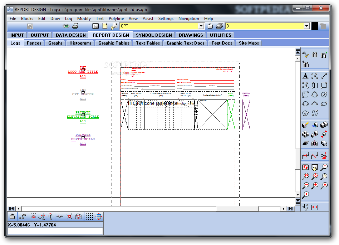This screenshot has height=245, width=339.
Task: Open the CPT report dropdown
Action: (201, 26)
